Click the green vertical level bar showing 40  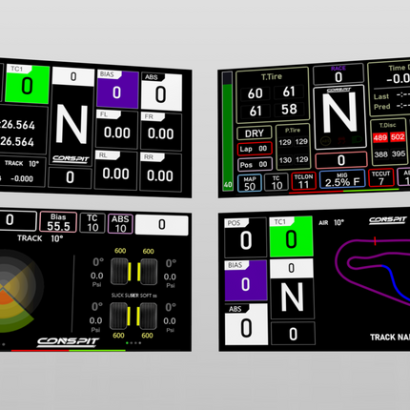tap(227, 132)
